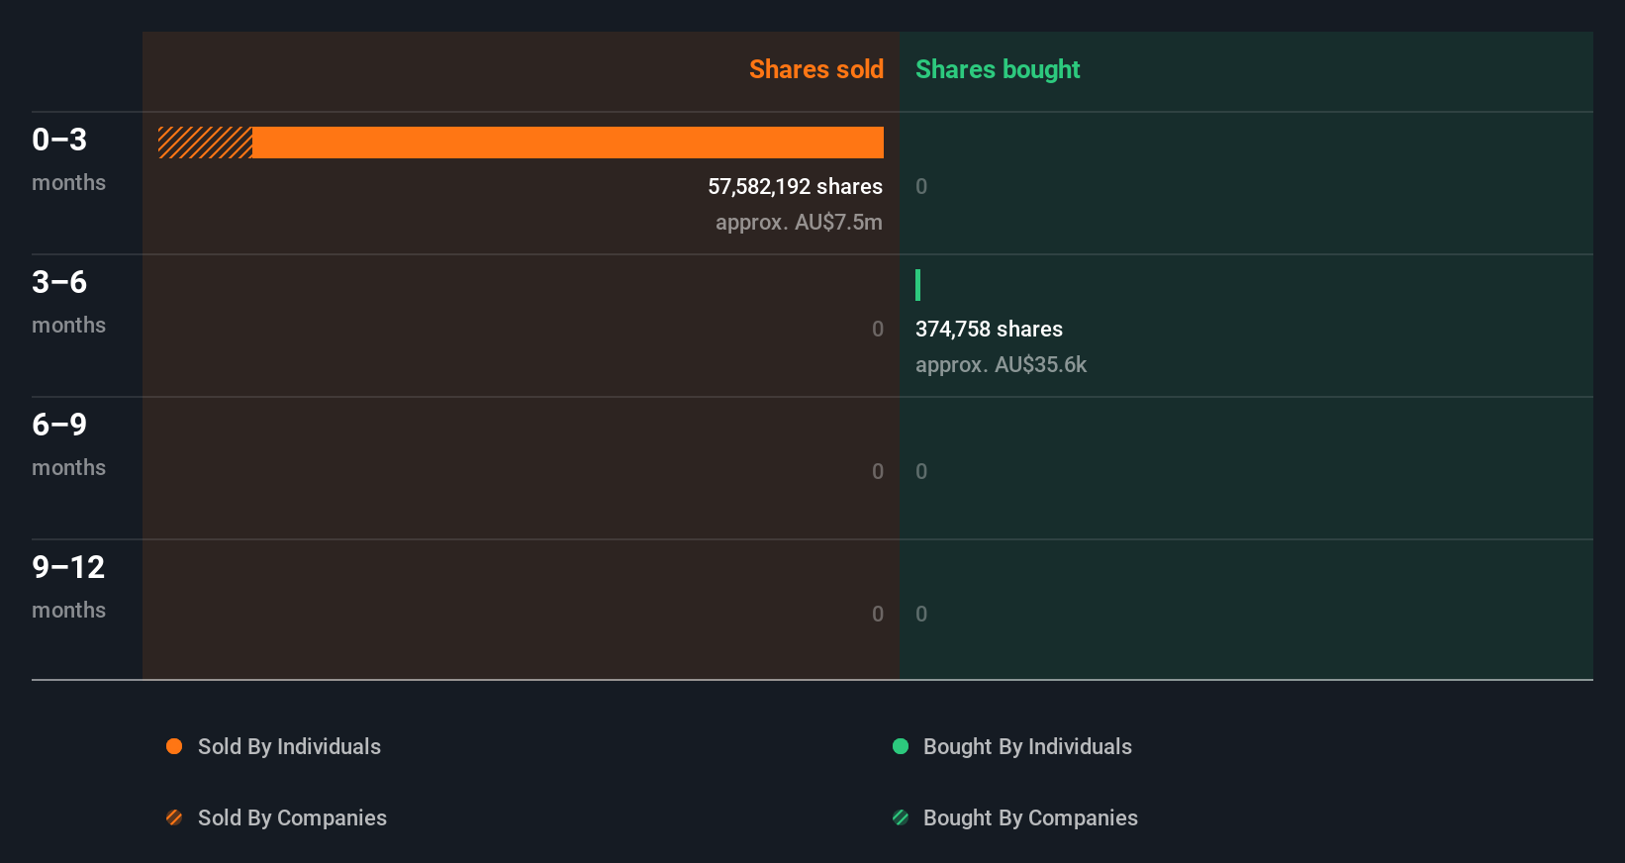
Task: Click the bought 0 value in 6–9 months row
Action: (x=921, y=472)
